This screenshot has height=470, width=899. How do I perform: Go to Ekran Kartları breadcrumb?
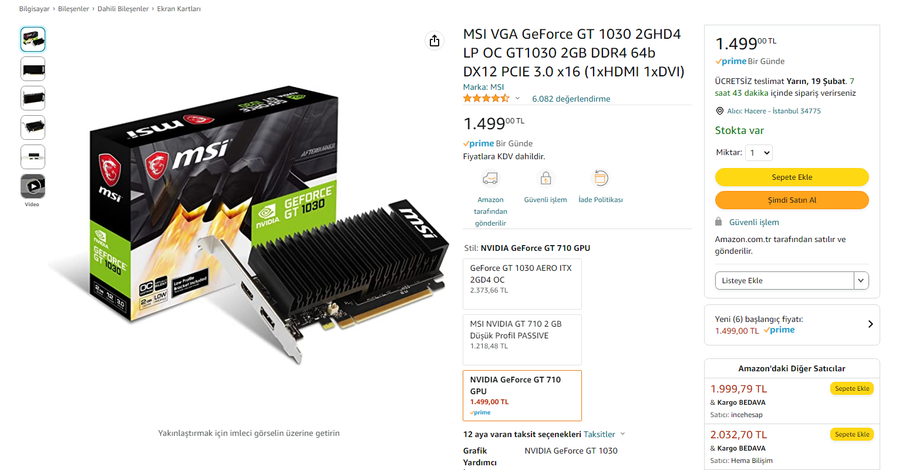click(179, 9)
